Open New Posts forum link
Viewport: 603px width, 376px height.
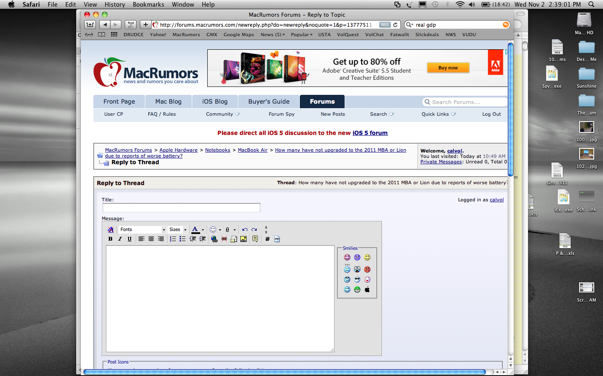point(333,114)
